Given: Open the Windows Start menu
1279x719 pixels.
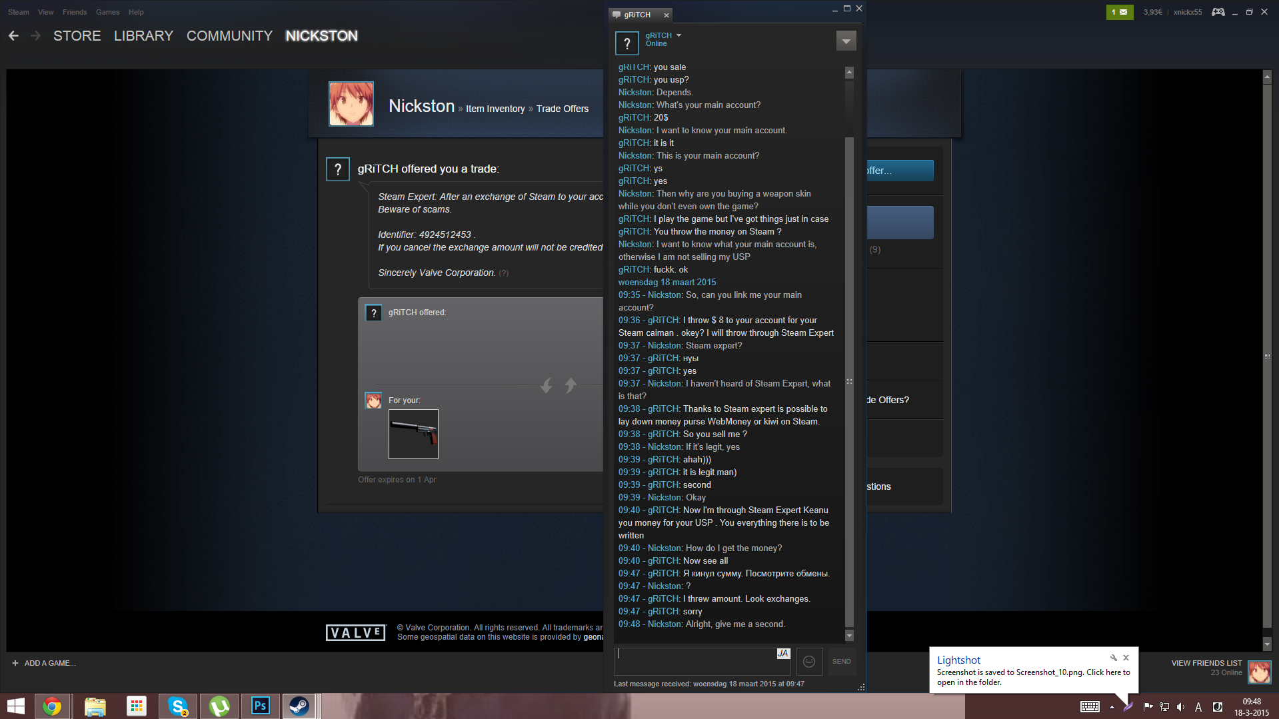Looking at the screenshot, I should click(x=15, y=706).
